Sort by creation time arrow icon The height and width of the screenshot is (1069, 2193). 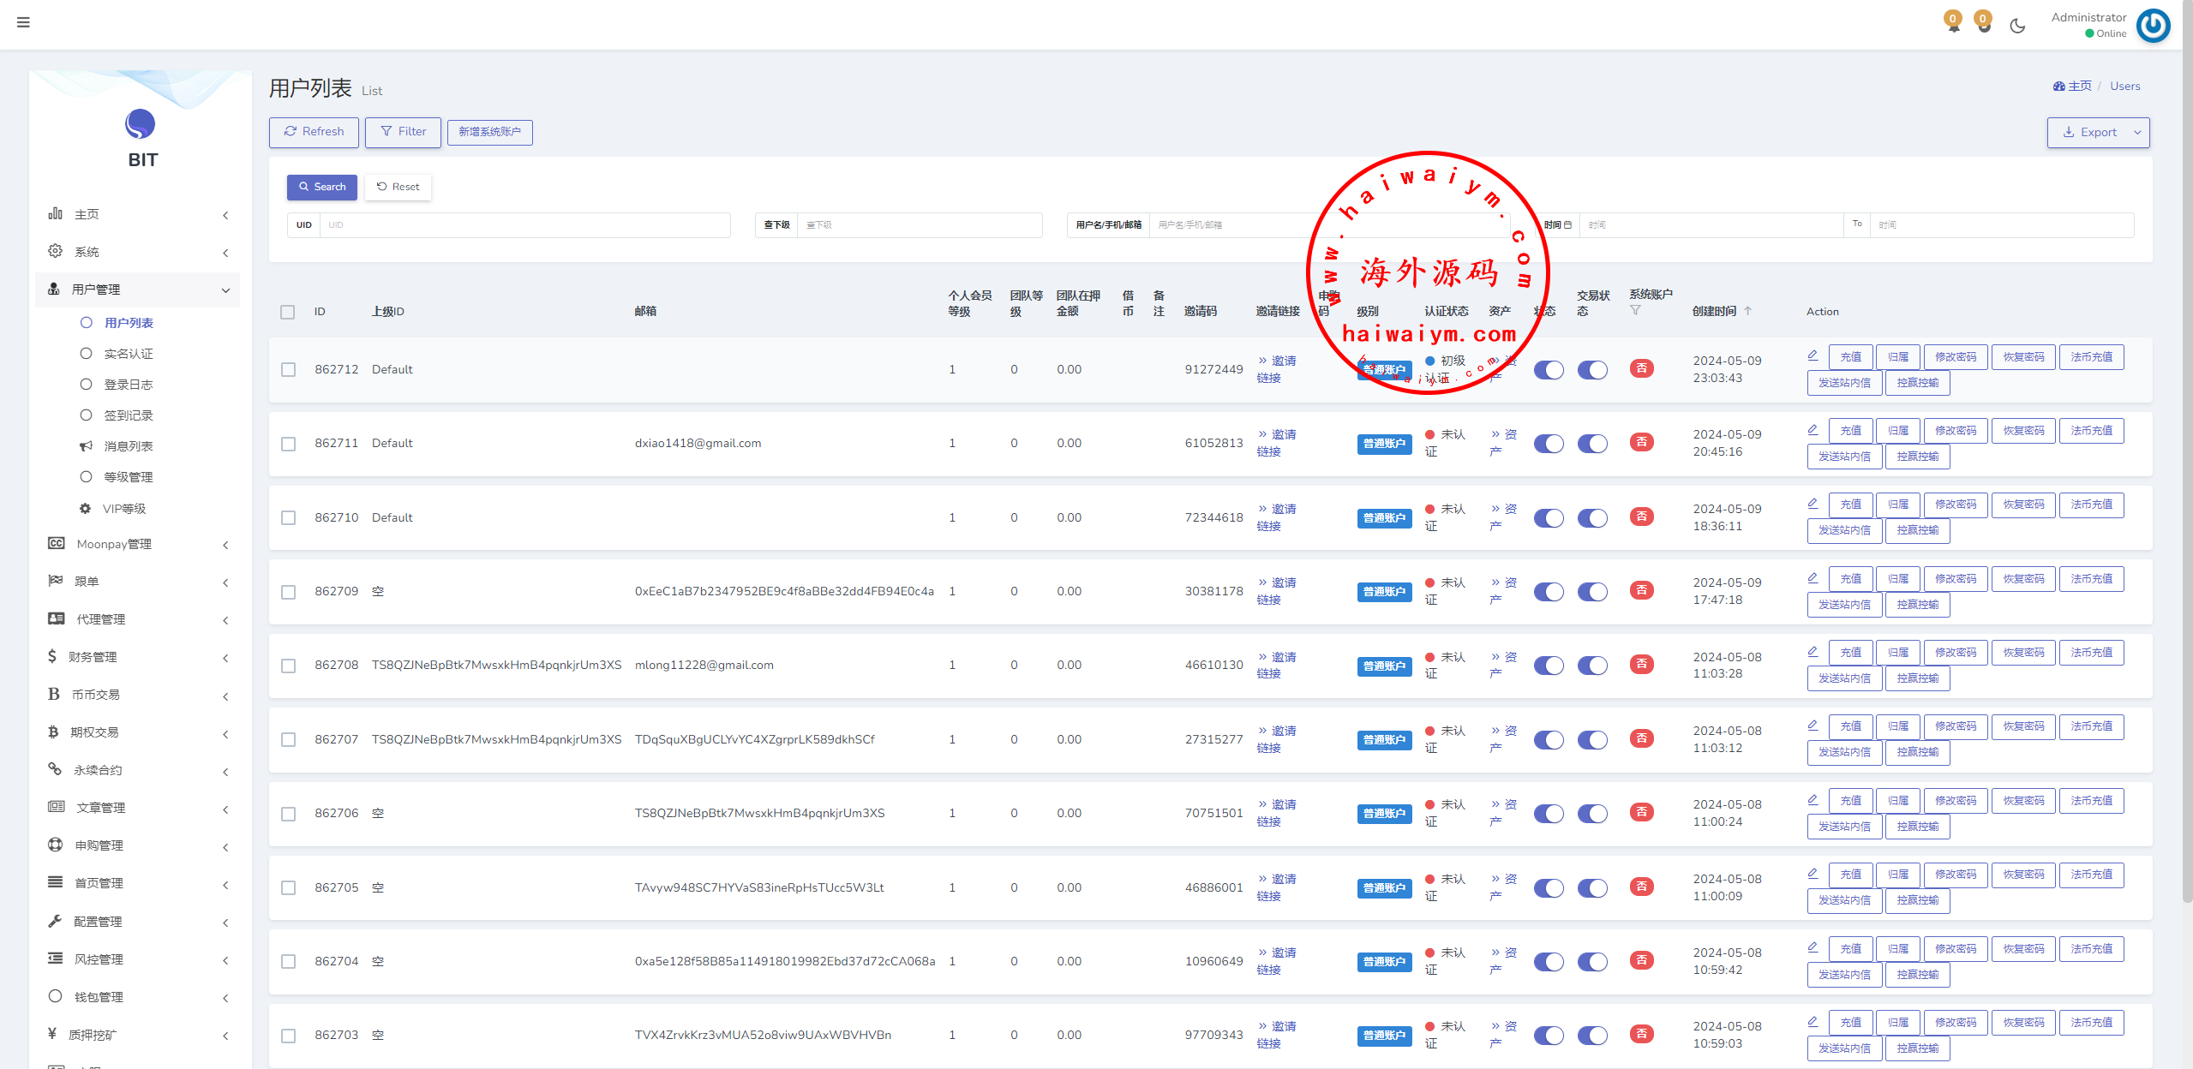click(1748, 311)
